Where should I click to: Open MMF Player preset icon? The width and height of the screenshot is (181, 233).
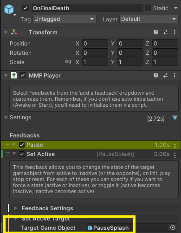click(x=165, y=75)
